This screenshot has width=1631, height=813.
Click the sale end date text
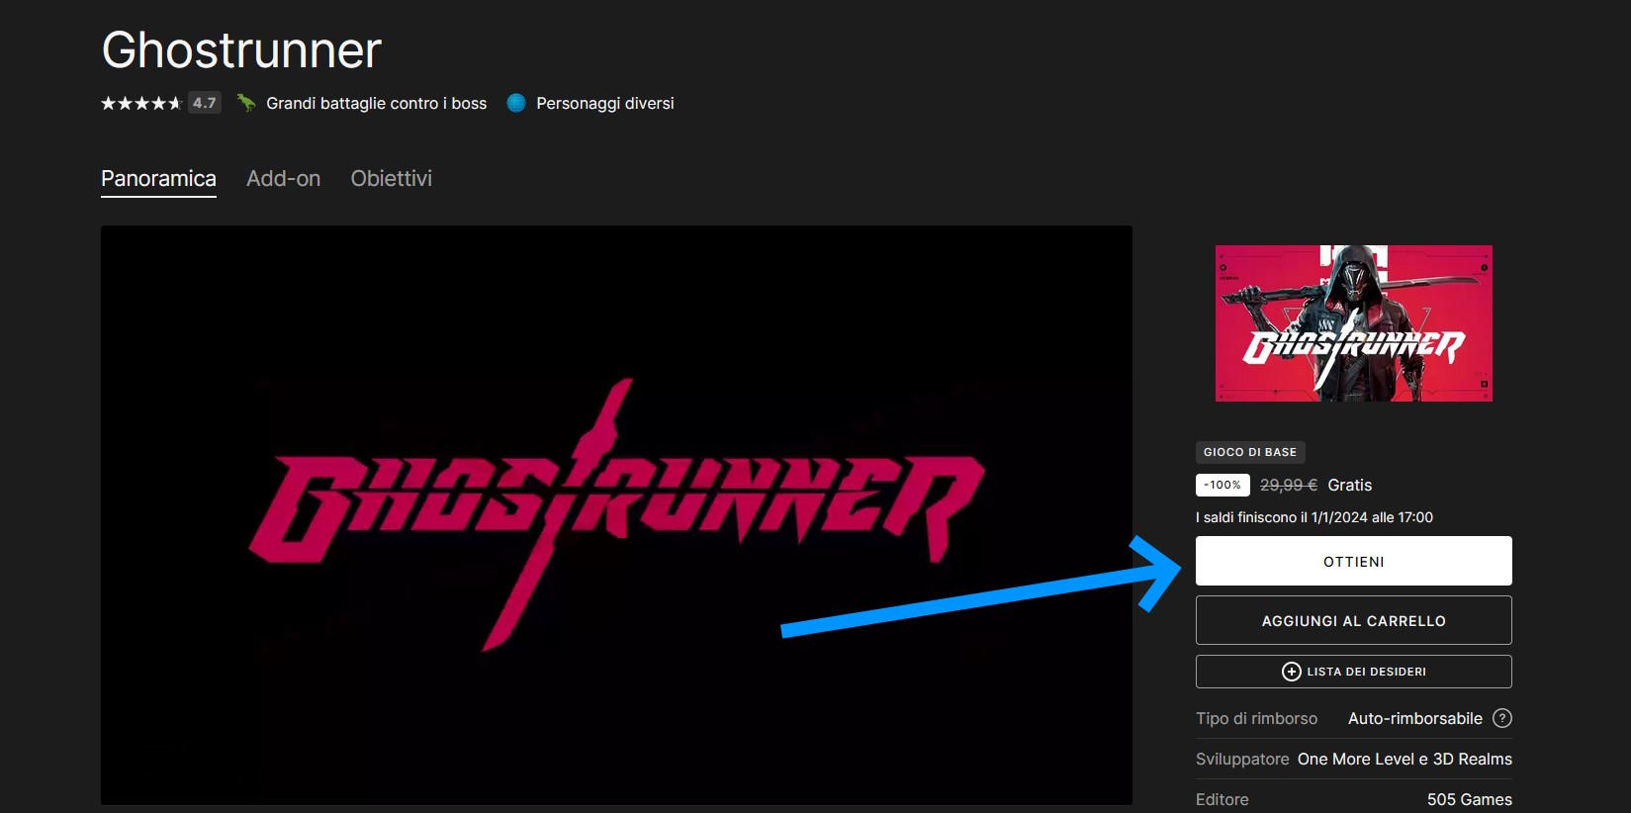1314,517
